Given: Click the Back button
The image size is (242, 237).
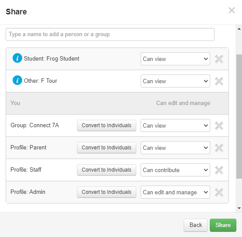Looking at the screenshot, I should click(195, 225).
